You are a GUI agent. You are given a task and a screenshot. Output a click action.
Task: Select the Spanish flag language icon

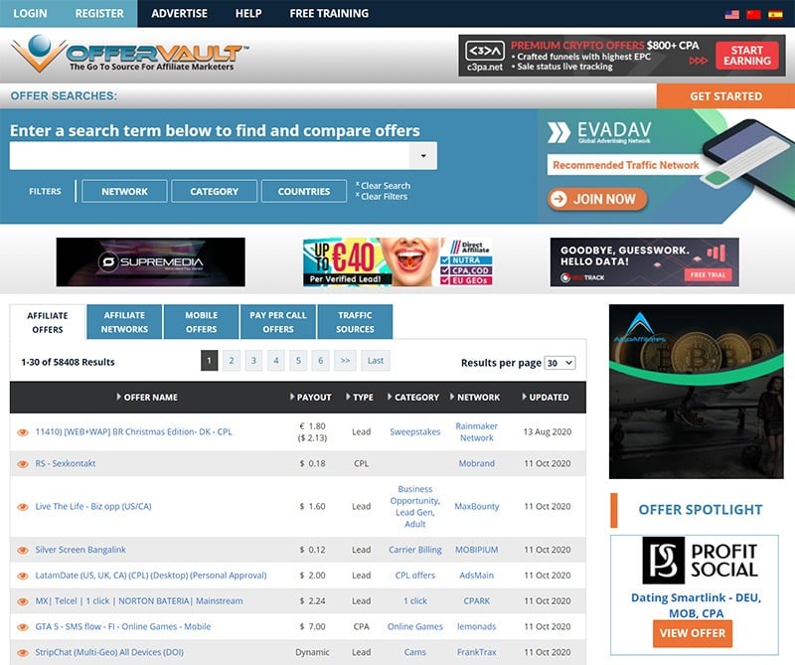775,14
